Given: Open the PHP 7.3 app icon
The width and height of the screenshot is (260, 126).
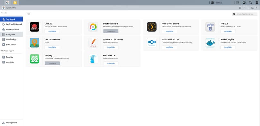Looking at the screenshot, I should (210, 27).
